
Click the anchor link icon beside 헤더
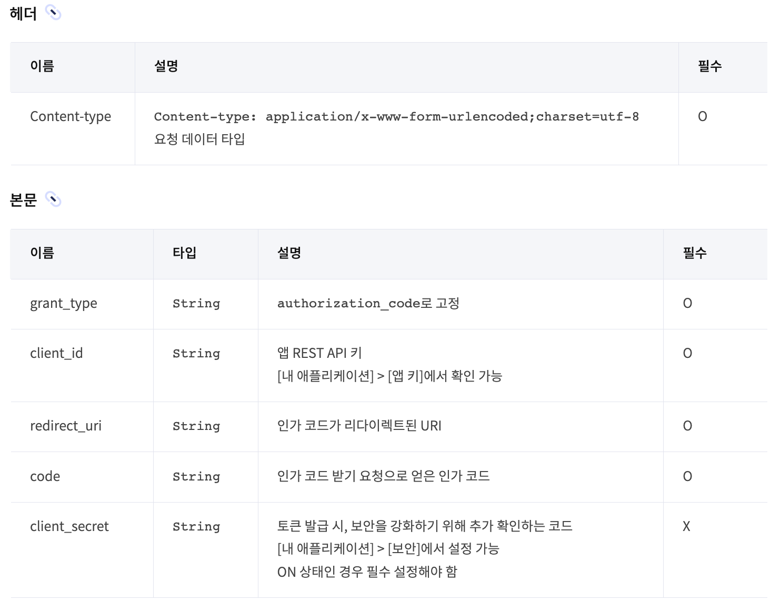[x=53, y=13]
